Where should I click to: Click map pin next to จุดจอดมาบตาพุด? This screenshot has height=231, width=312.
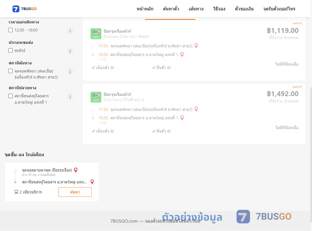click(x=76, y=170)
